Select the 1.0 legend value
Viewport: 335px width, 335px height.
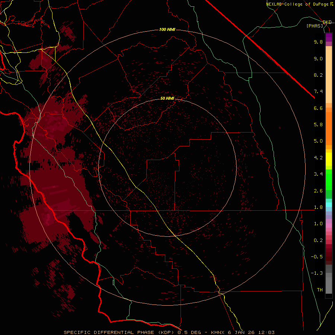(x=318, y=224)
